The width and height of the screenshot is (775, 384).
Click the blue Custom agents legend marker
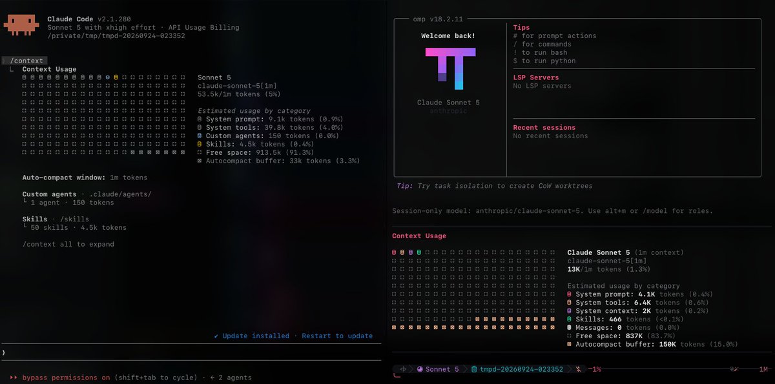coord(200,136)
